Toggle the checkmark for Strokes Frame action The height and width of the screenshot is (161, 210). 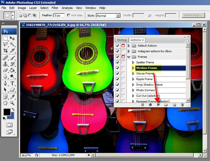pyautogui.click(x=117, y=68)
